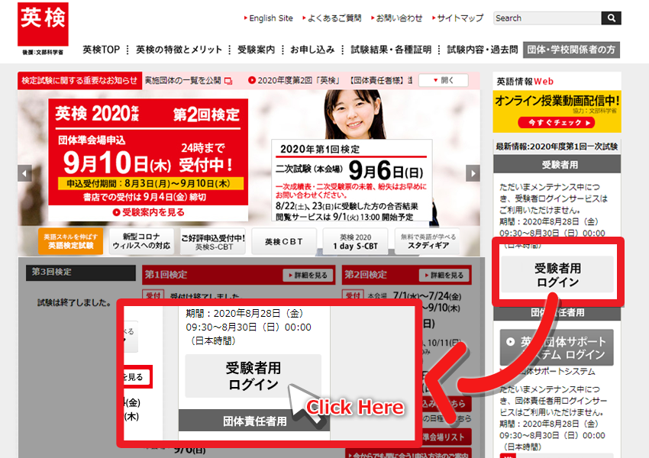Open the サイトマップ link

click(x=460, y=18)
